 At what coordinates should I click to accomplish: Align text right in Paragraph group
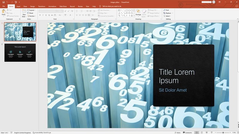83,15
